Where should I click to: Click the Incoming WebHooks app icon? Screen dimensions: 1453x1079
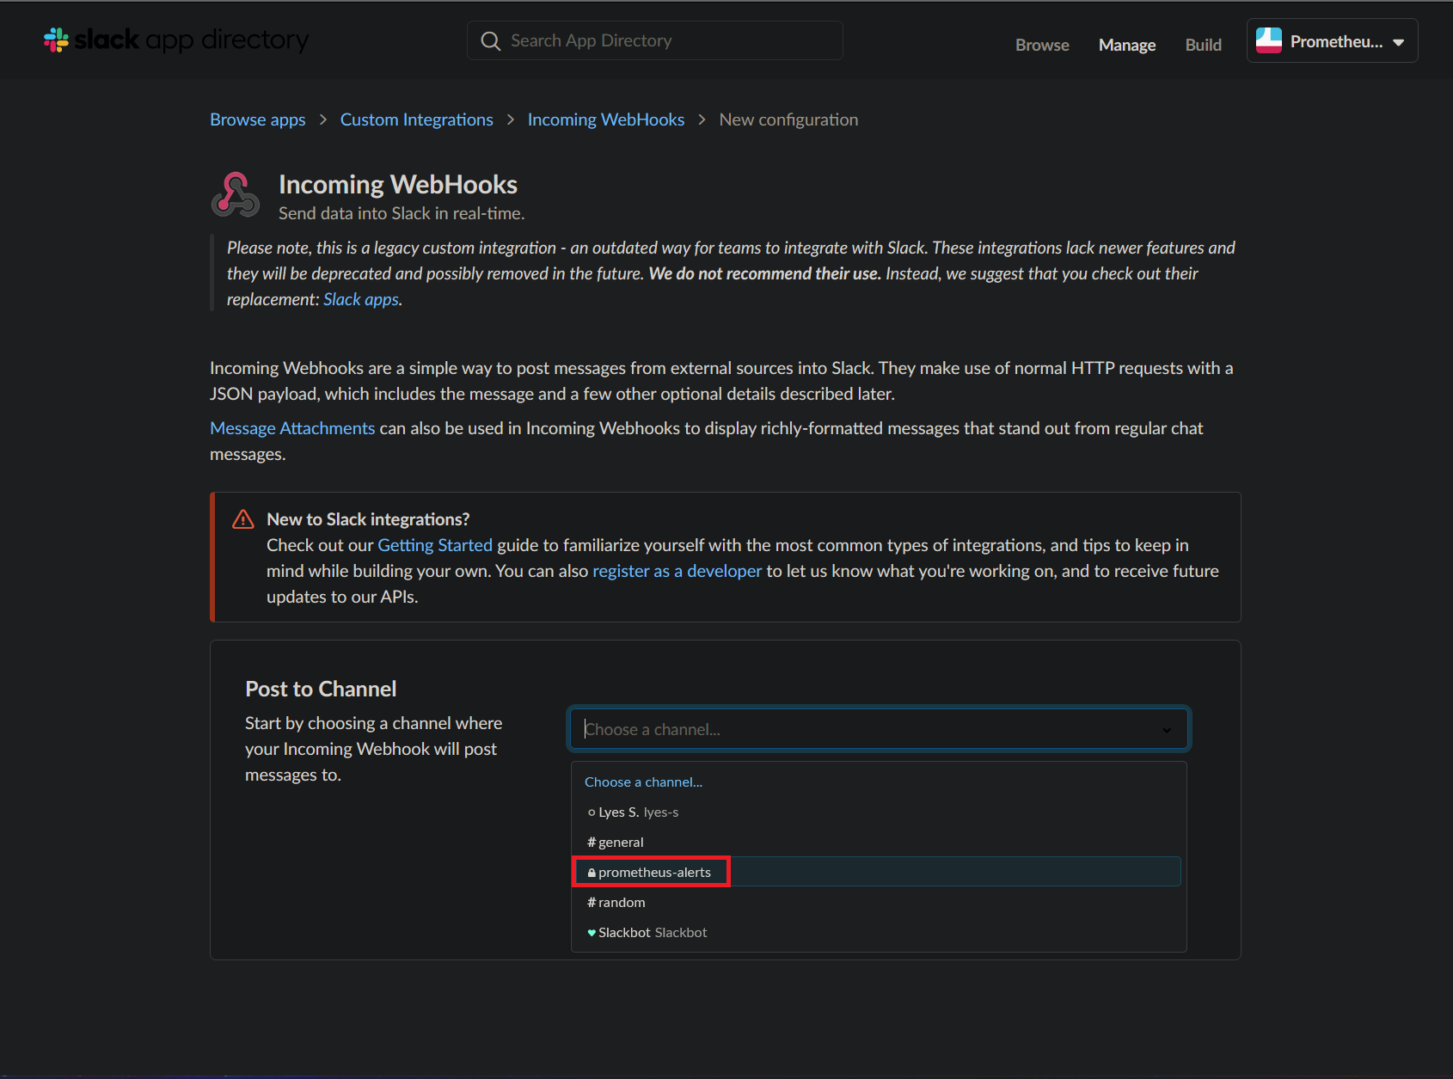coord(236,195)
